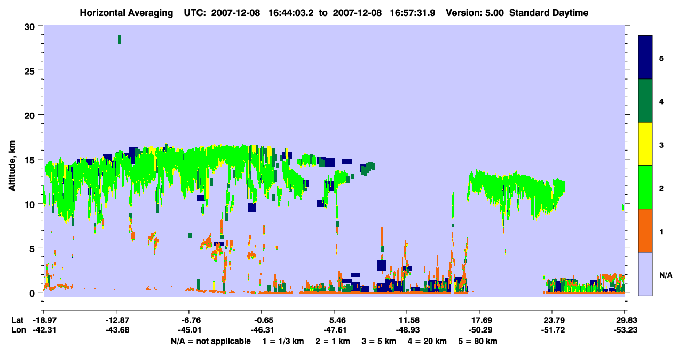Click the colorbar number label 3
Viewport: 694px width, 356px height.
point(661,145)
